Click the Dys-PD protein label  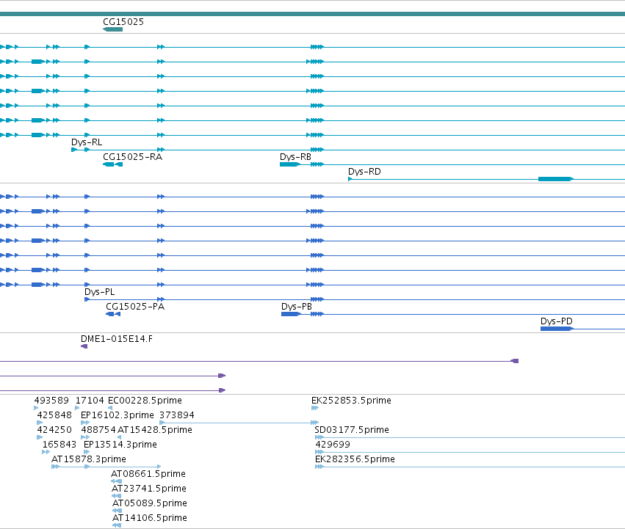pyautogui.click(x=557, y=321)
